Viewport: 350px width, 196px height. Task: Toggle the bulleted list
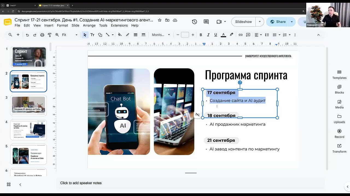point(275,35)
